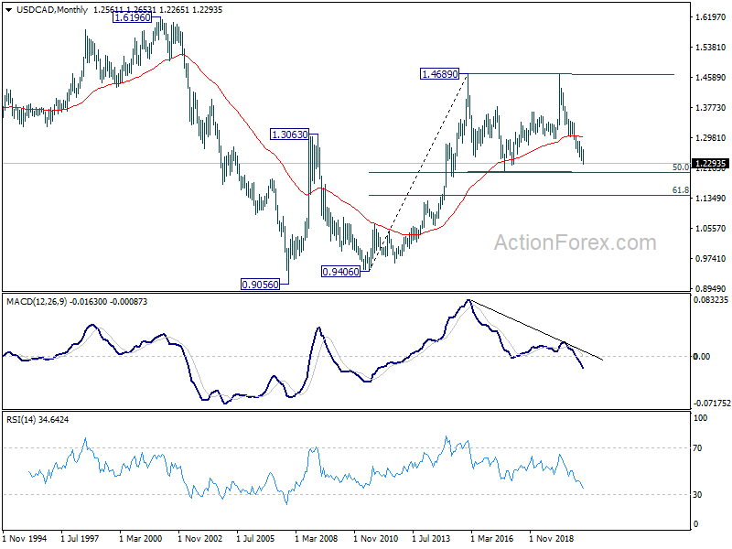The height and width of the screenshot is (549, 732).
Task: Select the 0.94060 price label
Action: [x=340, y=271]
